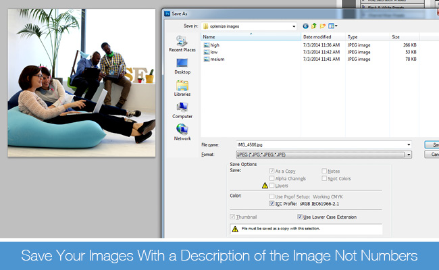Go to Desktop in the places bar

point(182,65)
